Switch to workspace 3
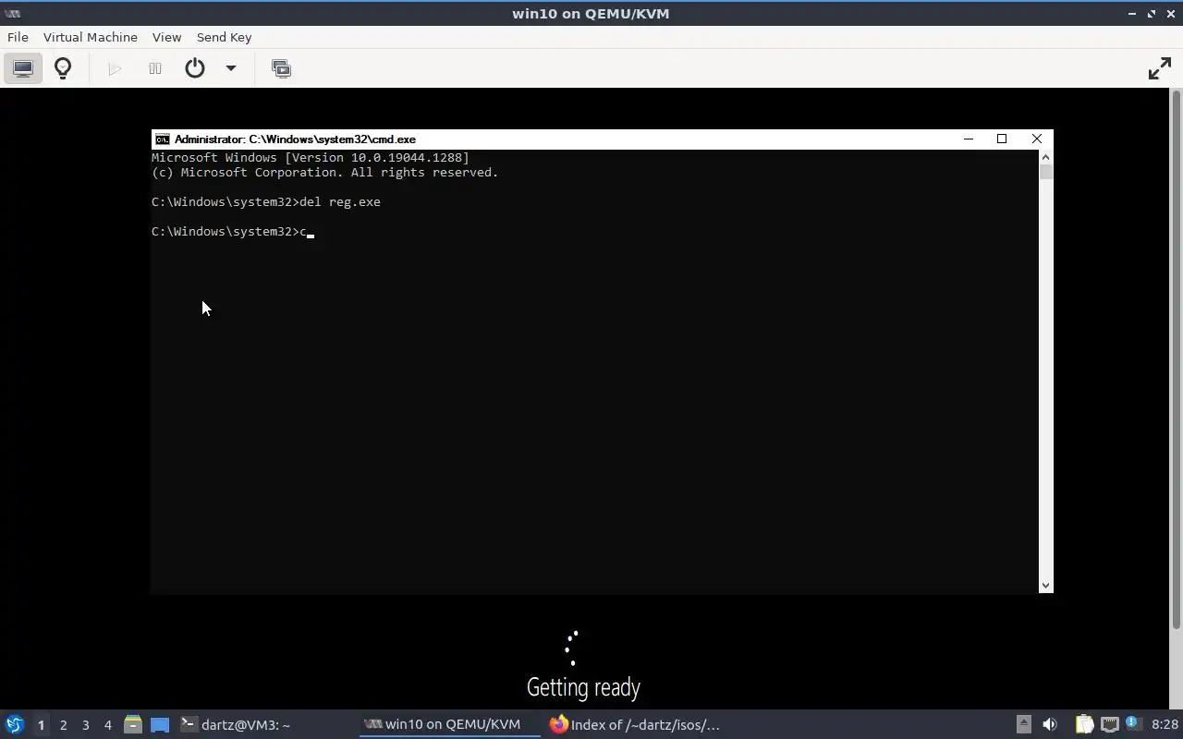Viewport: 1183px width, 739px height. (x=85, y=725)
